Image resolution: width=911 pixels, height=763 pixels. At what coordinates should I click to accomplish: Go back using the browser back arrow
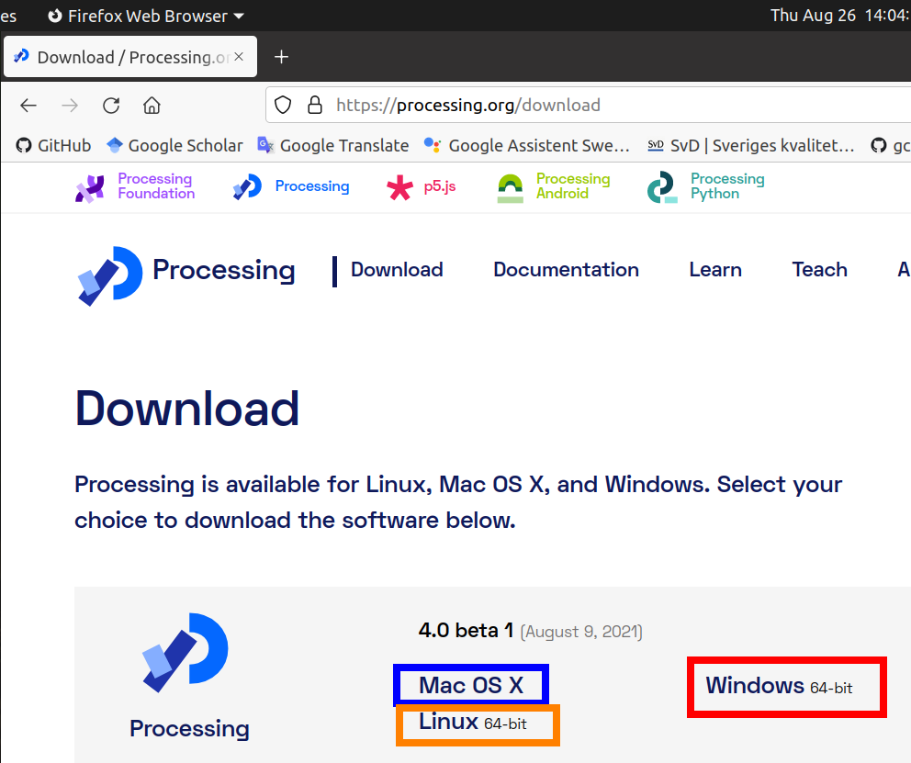28,105
